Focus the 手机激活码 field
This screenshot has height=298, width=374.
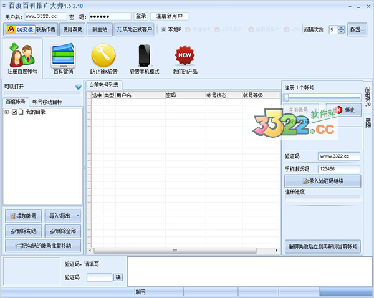point(338,169)
